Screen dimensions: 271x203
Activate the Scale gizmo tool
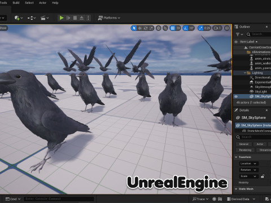click(x=151, y=28)
